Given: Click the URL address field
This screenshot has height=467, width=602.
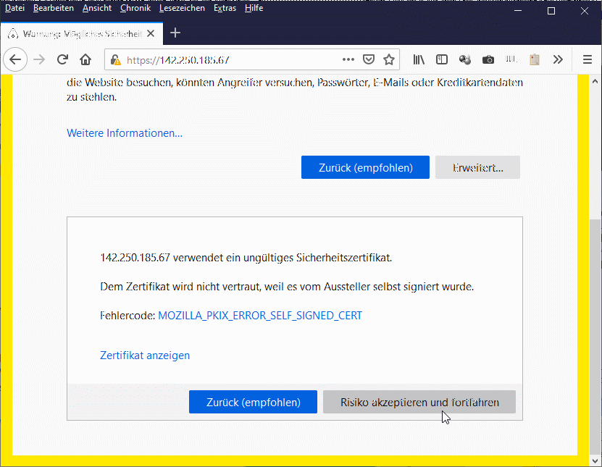Looking at the screenshot, I should click(x=232, y=60).
